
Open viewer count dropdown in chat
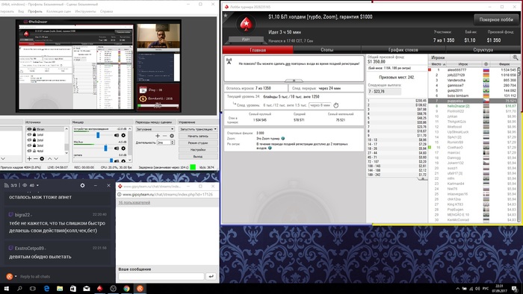[x=37, y=185]
